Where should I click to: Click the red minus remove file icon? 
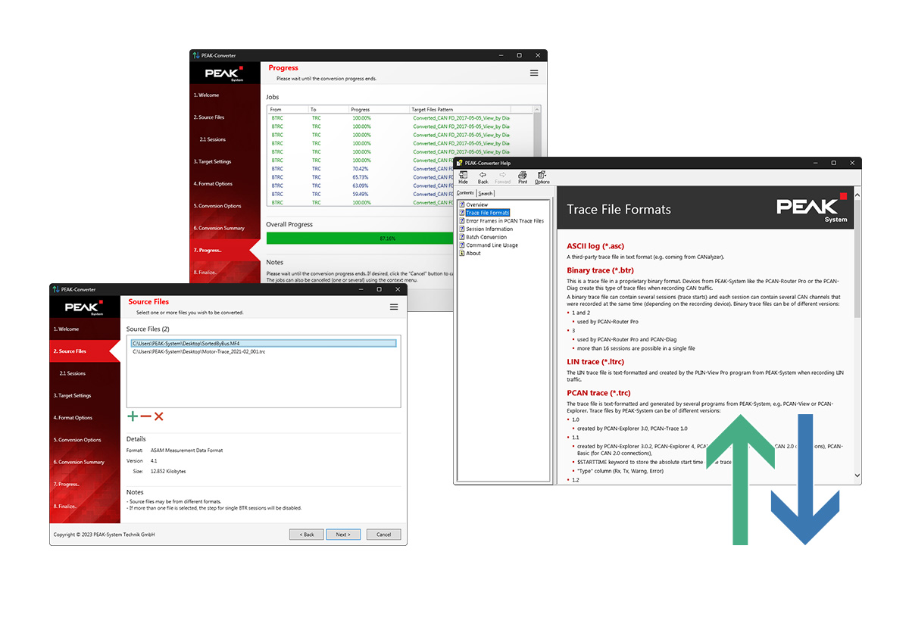[145, 416]
